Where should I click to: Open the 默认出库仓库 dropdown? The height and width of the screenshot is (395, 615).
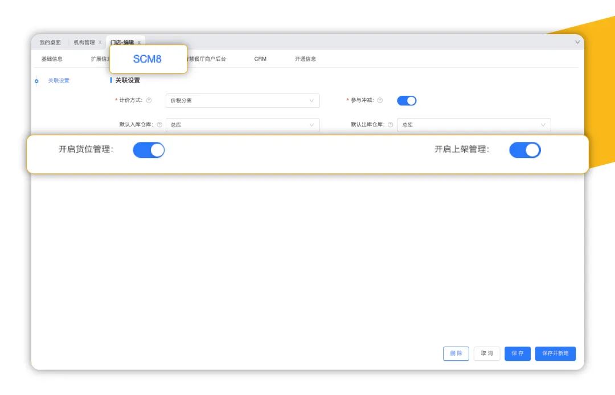(474, 124)
